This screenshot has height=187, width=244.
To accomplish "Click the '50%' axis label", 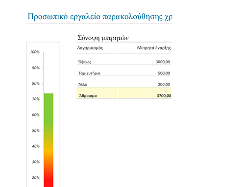I will click(x=36, y=131).
